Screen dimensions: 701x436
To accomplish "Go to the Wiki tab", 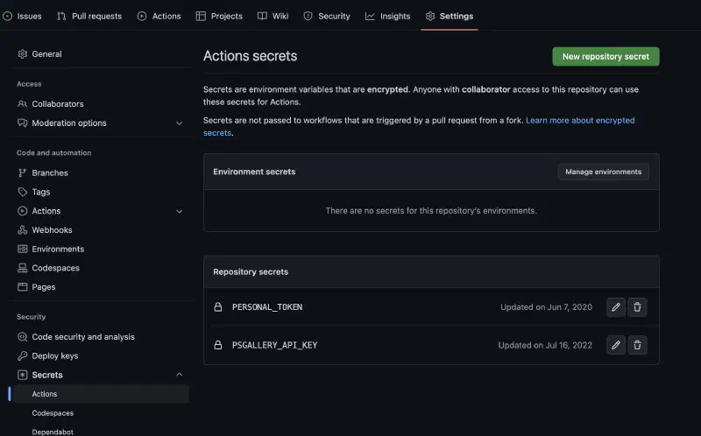I will (x=273, y=16).
